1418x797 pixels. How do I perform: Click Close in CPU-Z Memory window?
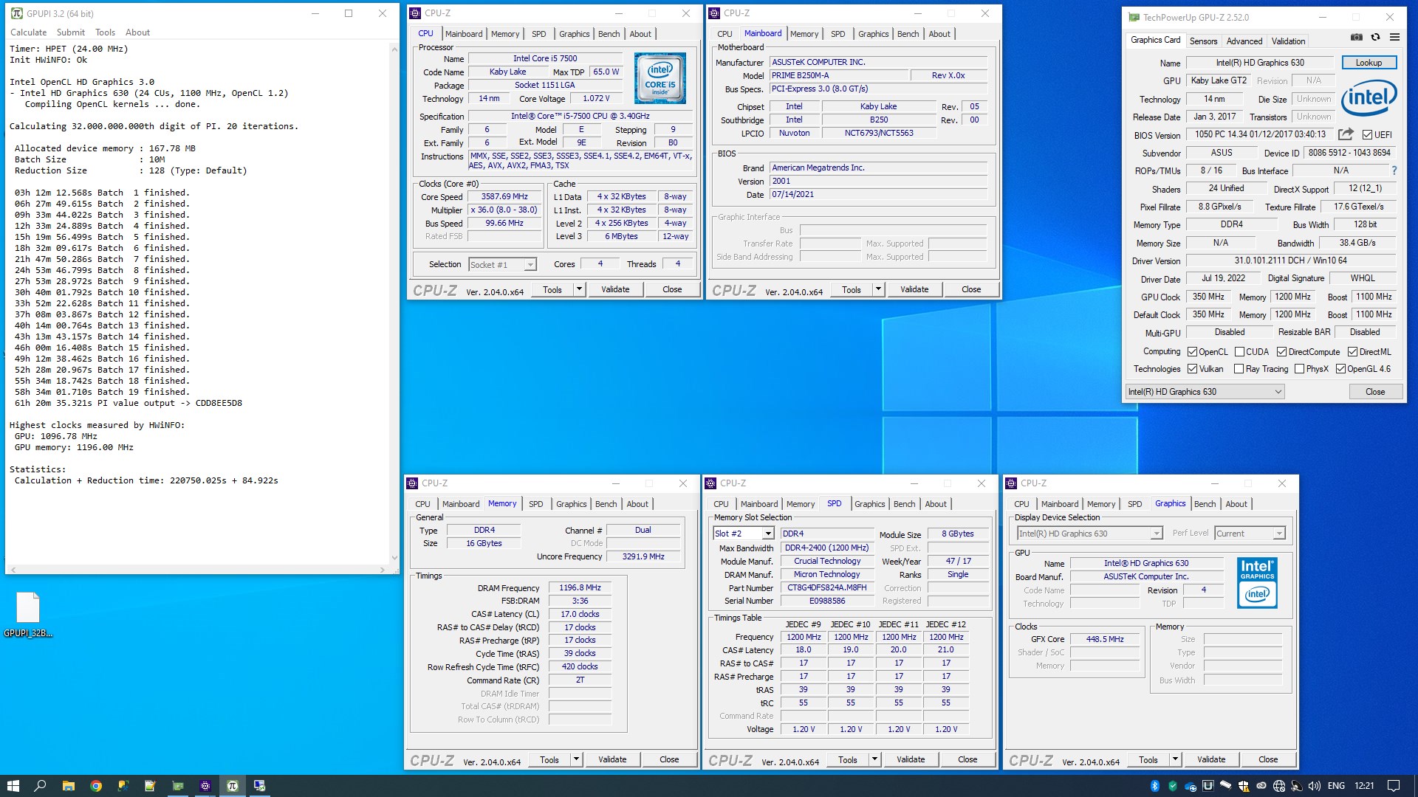click(x=669, y=759)
